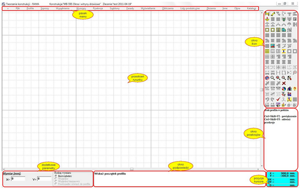The image size is (300, 189).
Task: Click the yellow H-shaped profile icon
Action: pyautogui.click(x=268, y=13)
